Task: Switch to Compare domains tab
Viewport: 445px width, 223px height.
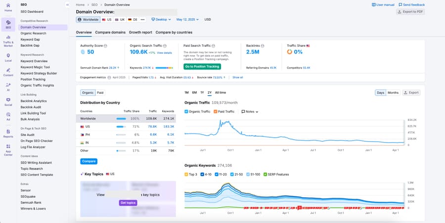Action: coord(110,32)
